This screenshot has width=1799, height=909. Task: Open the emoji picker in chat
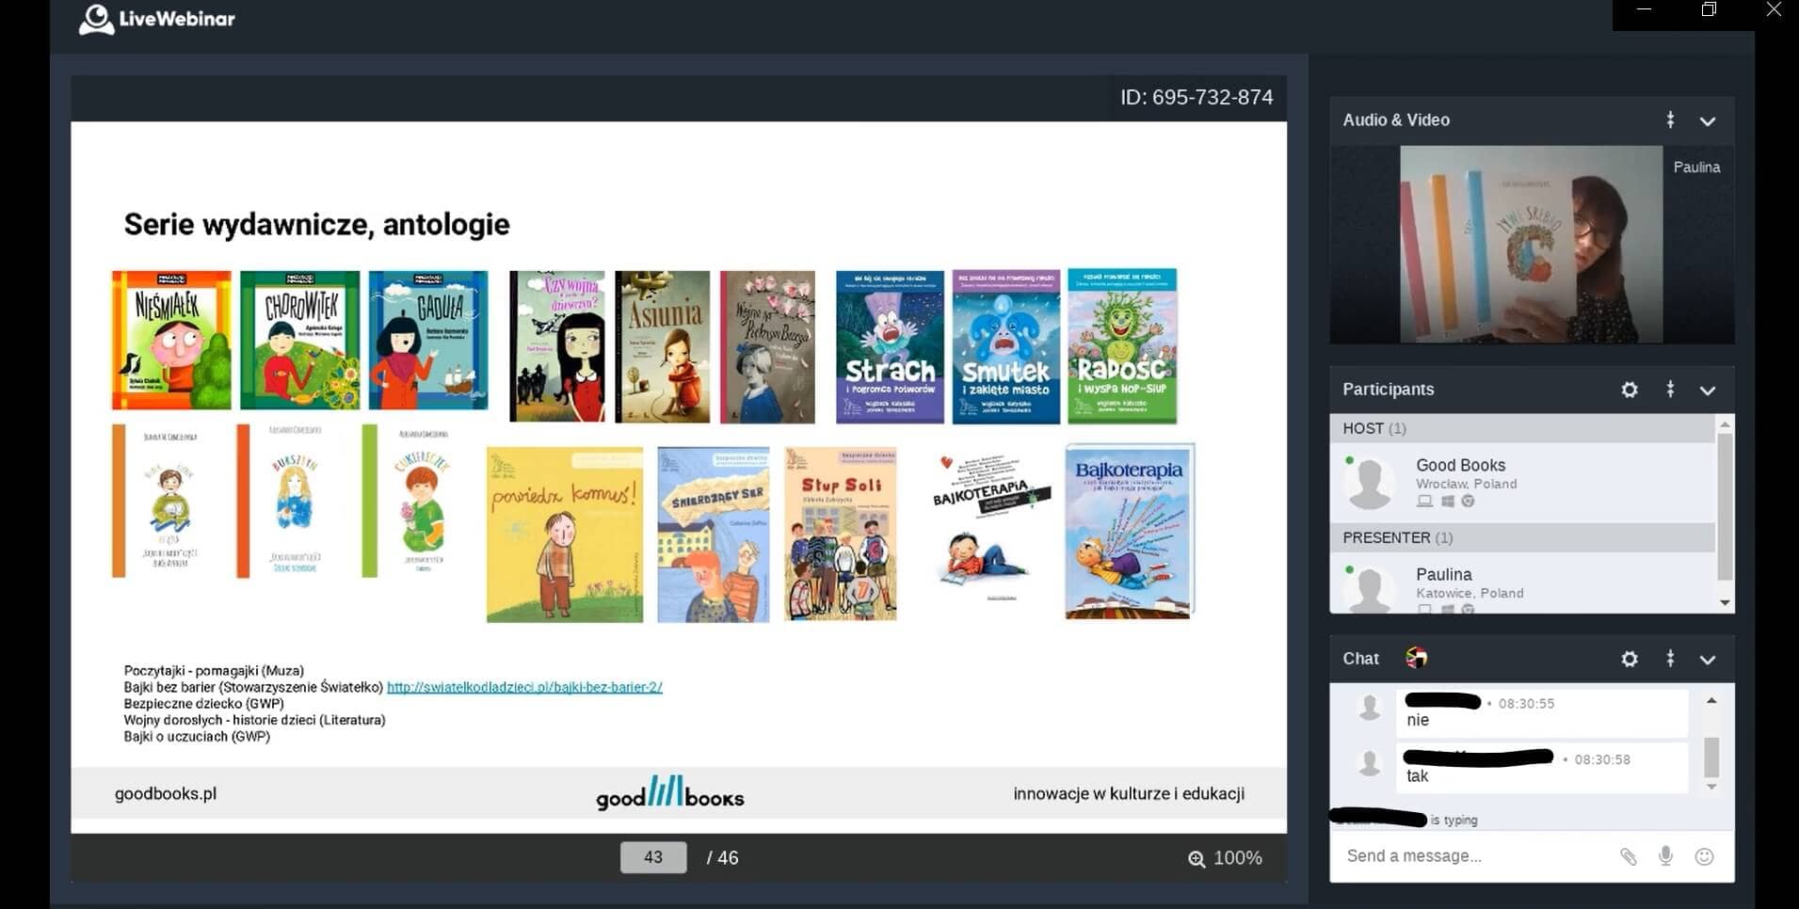pyautogui.click(x=1704, y=856)
